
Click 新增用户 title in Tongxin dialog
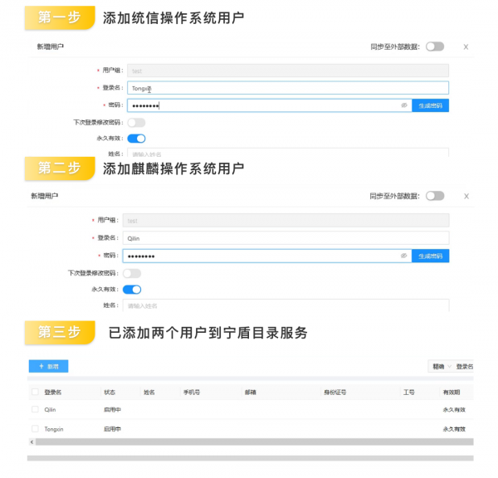click(50, 46)
